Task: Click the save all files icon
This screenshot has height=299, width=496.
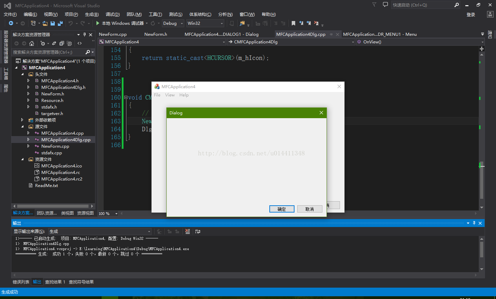Action: coord(60,23)
